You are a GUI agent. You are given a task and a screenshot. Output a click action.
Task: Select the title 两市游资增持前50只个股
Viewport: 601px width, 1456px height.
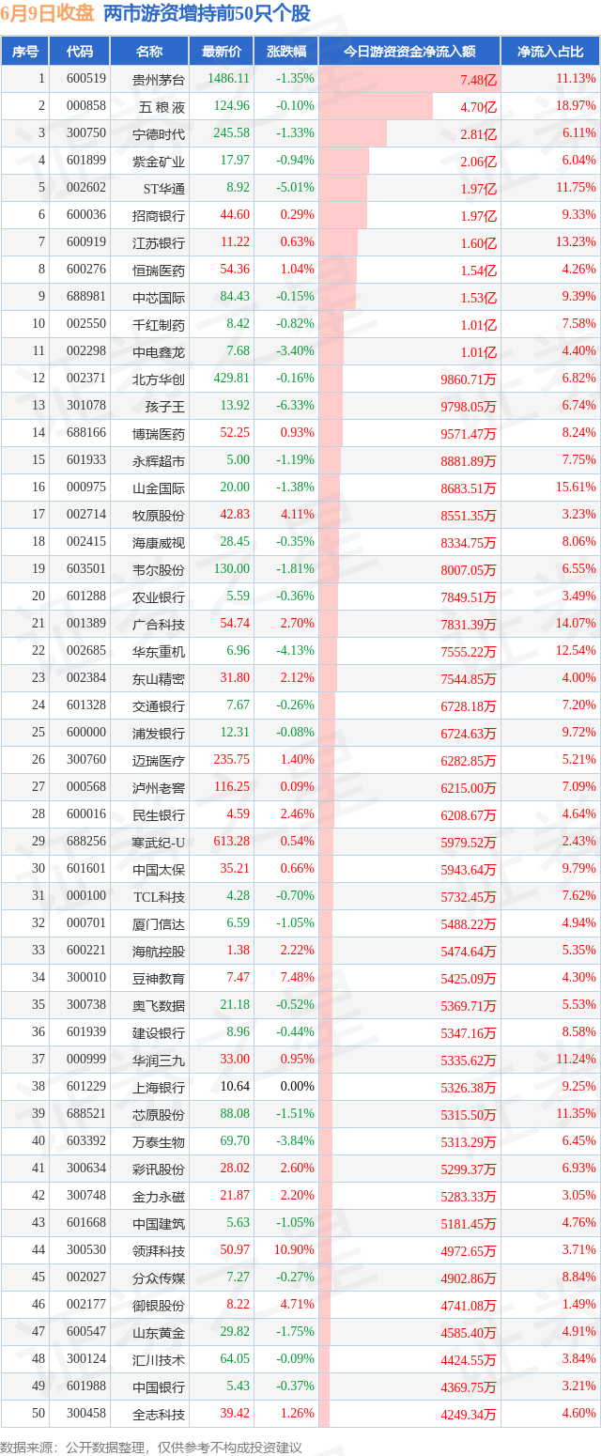pos(207,13)
